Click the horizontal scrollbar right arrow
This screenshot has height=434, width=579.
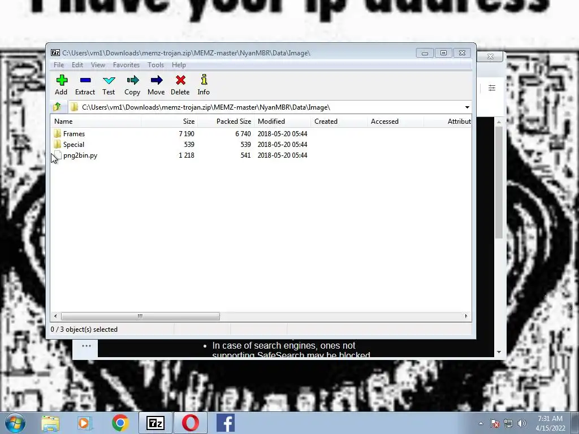[466, 316]
